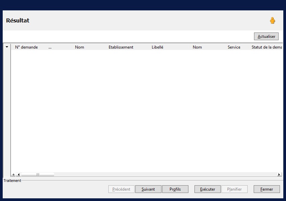Open Profils
Viewport: 286px width, 201px height.
pyautogui.click(x=175, y=189)
